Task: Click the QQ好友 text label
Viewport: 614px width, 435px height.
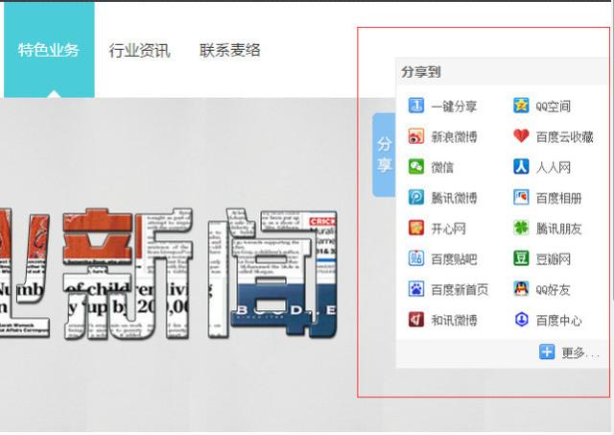Action: [x=553, y=290]
